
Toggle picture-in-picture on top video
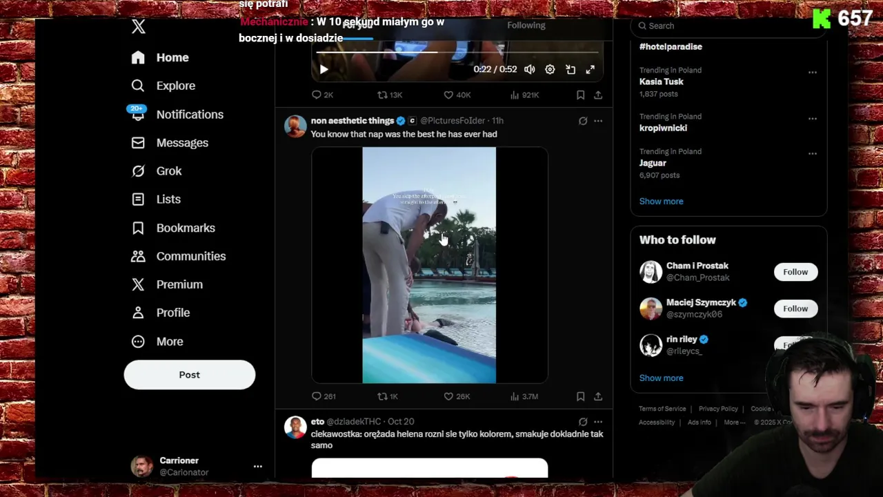tap(571, 70)
